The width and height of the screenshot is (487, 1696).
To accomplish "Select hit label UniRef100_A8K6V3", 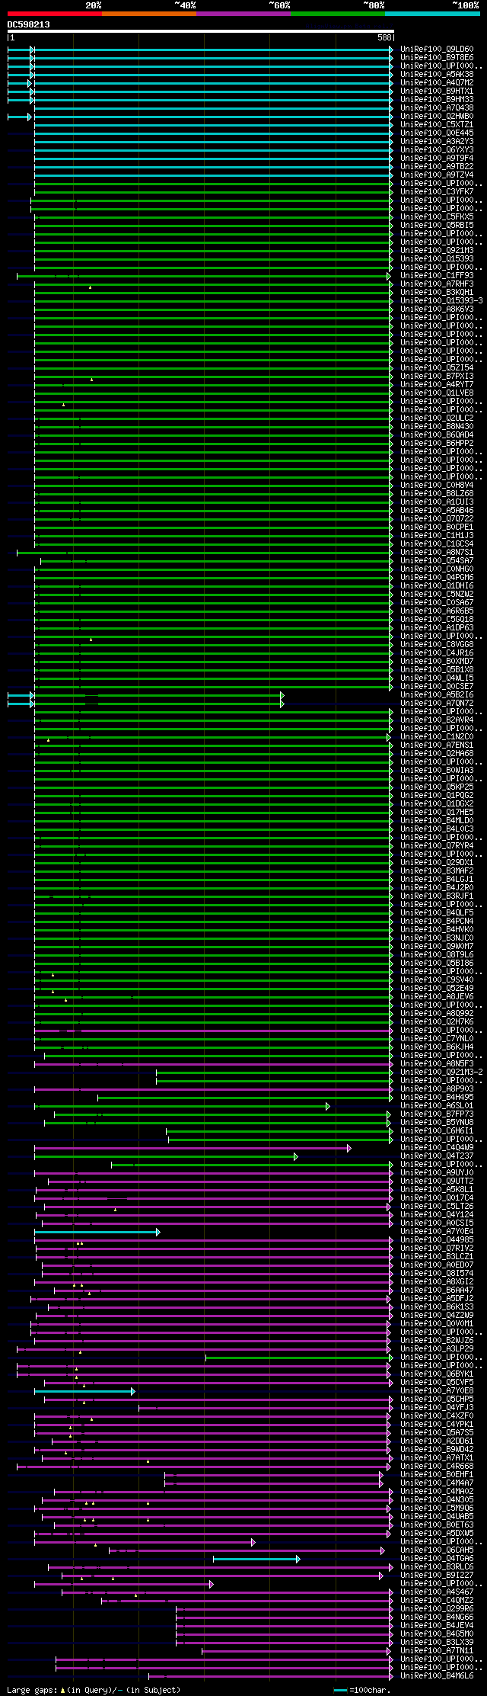I will (x=437, y=309).
